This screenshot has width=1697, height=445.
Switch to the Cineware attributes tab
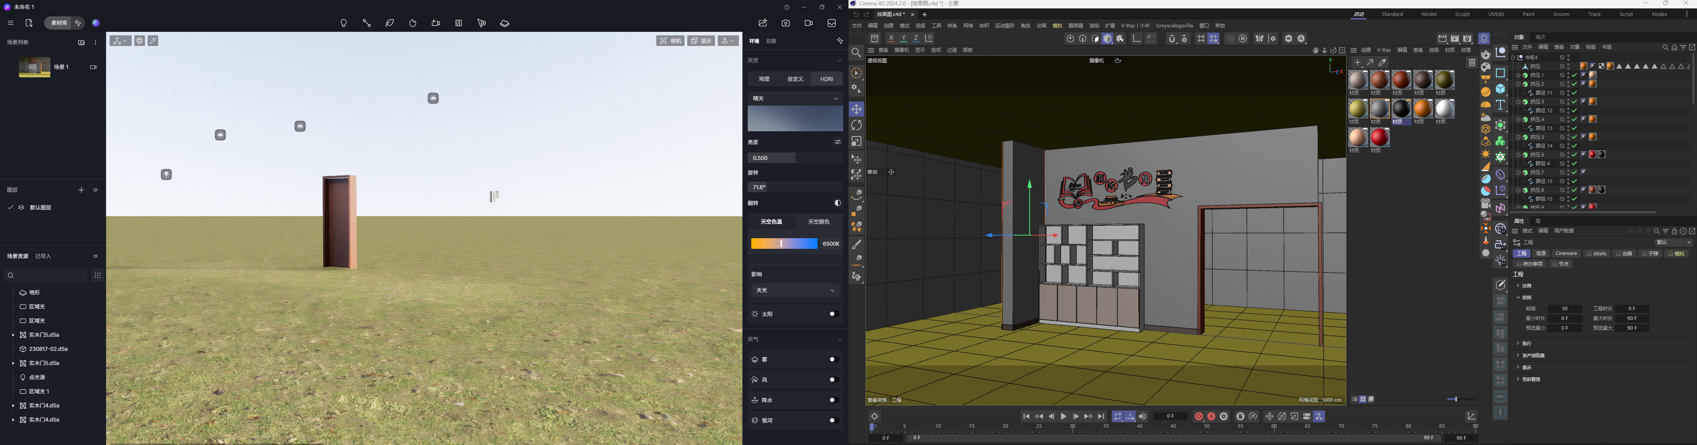click(x=1566, y=254)
